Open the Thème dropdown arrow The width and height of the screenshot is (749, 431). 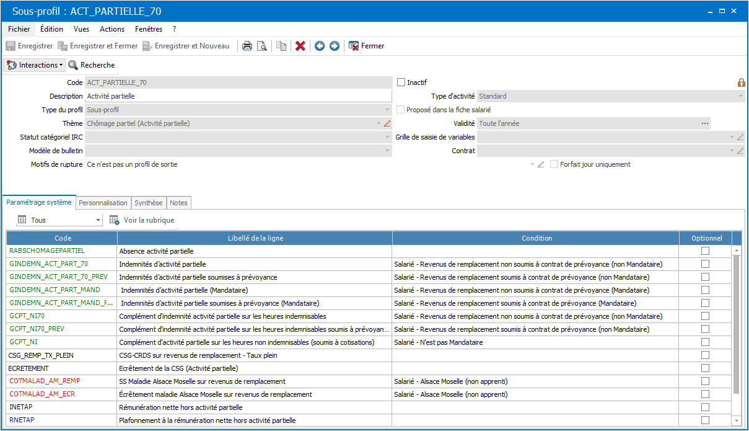click(x=379, y=123)
